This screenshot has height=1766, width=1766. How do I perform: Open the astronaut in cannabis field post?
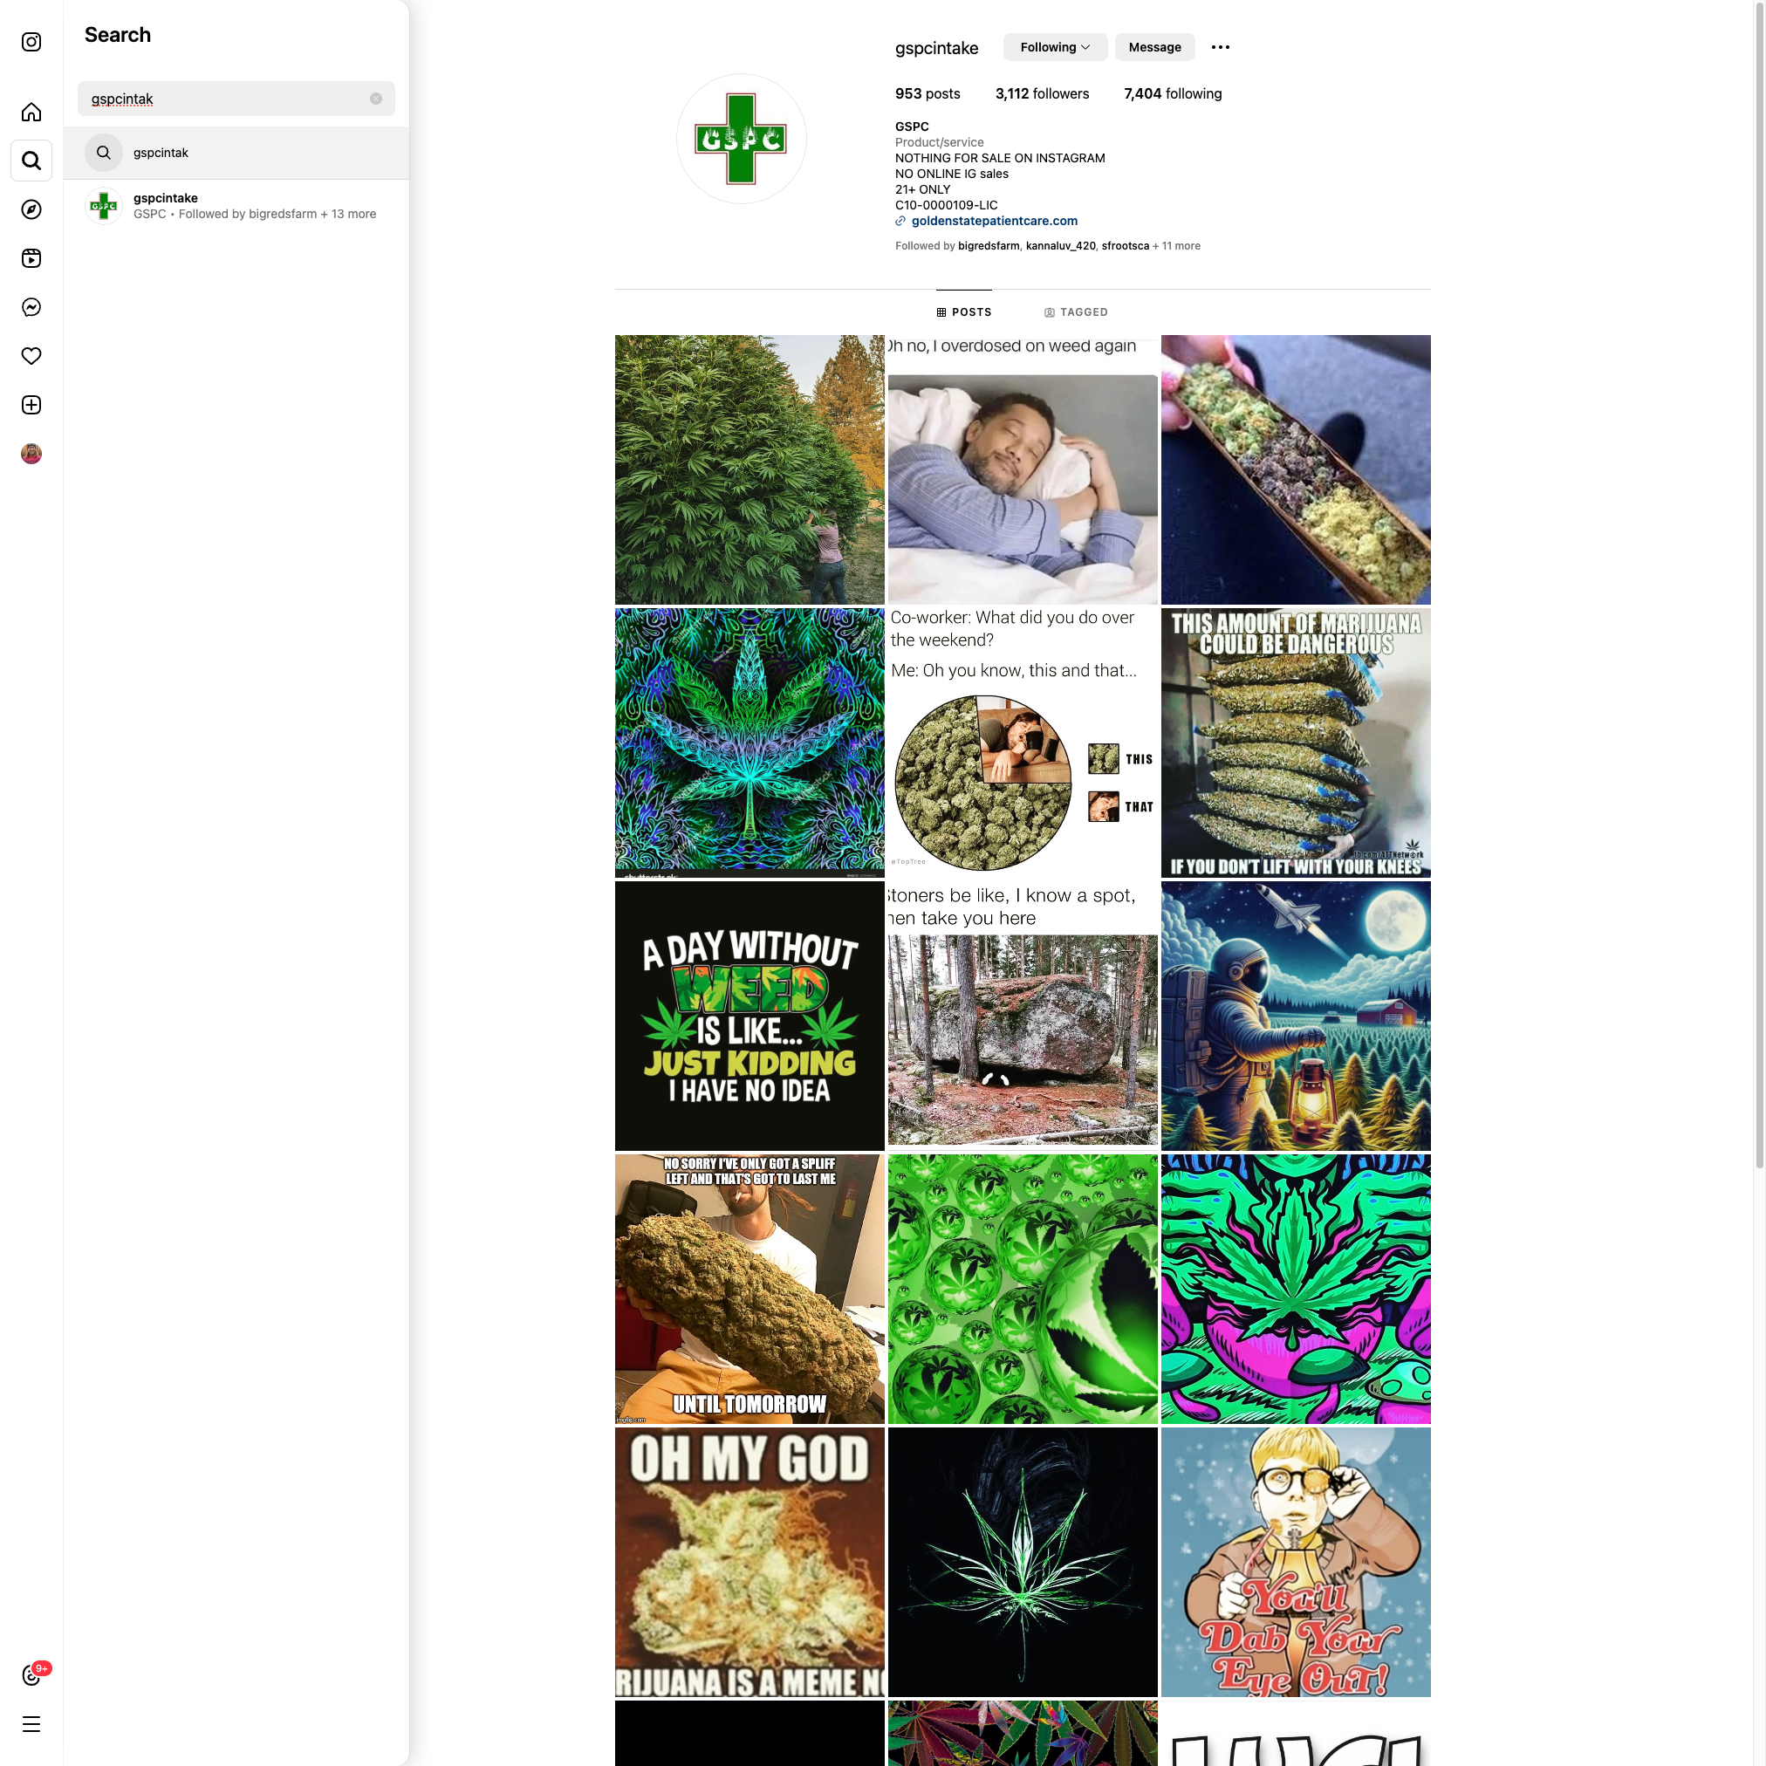pos(1295,1016)
